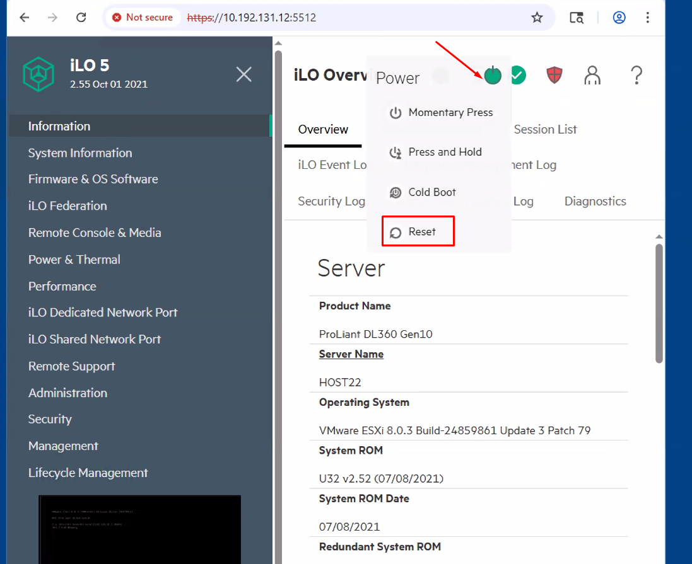
Task: Go to Remote Support
Action: click(71, 367)
